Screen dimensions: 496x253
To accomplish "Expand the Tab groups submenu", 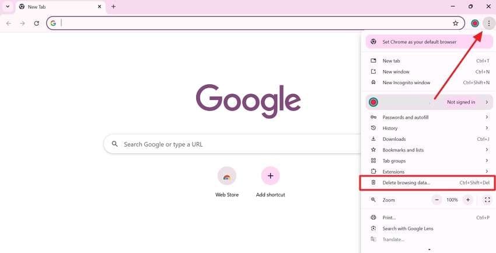I will click(x=429, y=161).
